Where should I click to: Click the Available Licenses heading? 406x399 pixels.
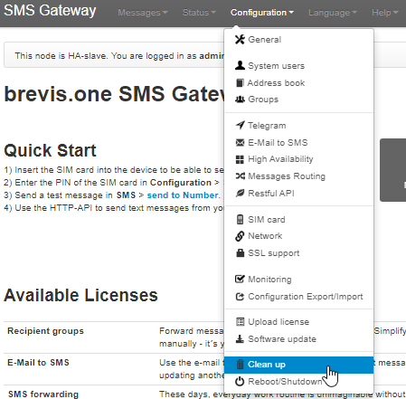(80, 295)
